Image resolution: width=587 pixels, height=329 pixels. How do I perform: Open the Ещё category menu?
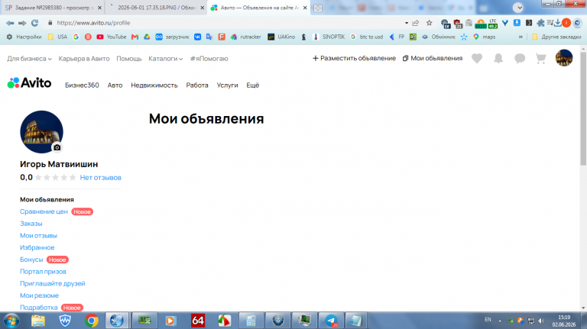coord(253,85)
